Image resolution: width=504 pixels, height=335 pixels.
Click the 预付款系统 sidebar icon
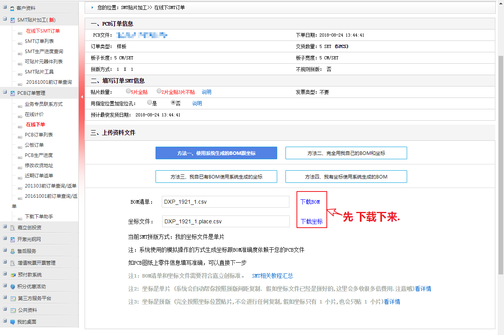[13, 275]
